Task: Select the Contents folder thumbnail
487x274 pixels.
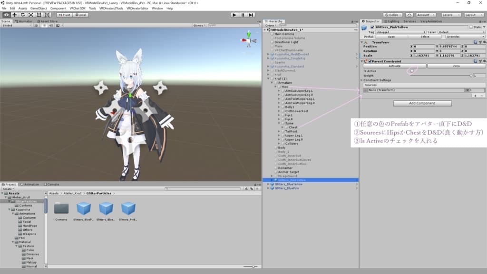Action: tap(61, 208)
